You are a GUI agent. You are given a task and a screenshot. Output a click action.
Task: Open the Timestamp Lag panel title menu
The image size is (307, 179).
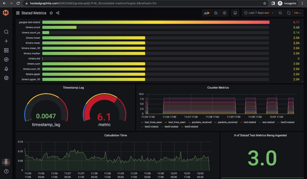pos(73,88)
